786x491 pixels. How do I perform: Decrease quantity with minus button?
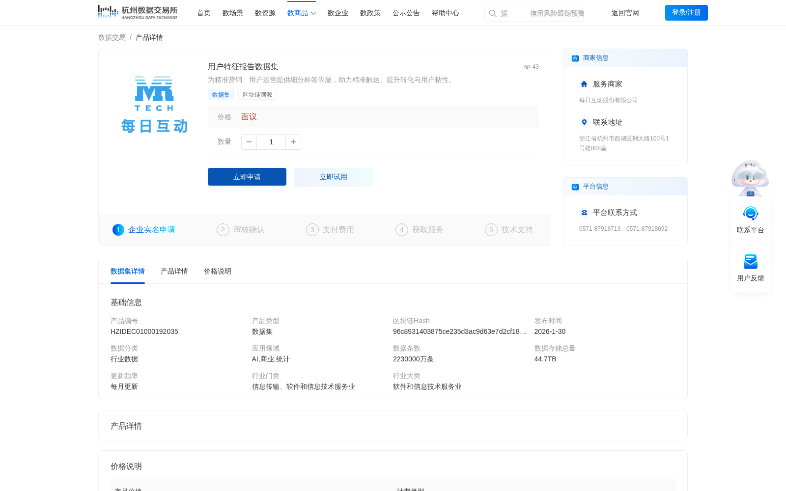click(249, 142)
